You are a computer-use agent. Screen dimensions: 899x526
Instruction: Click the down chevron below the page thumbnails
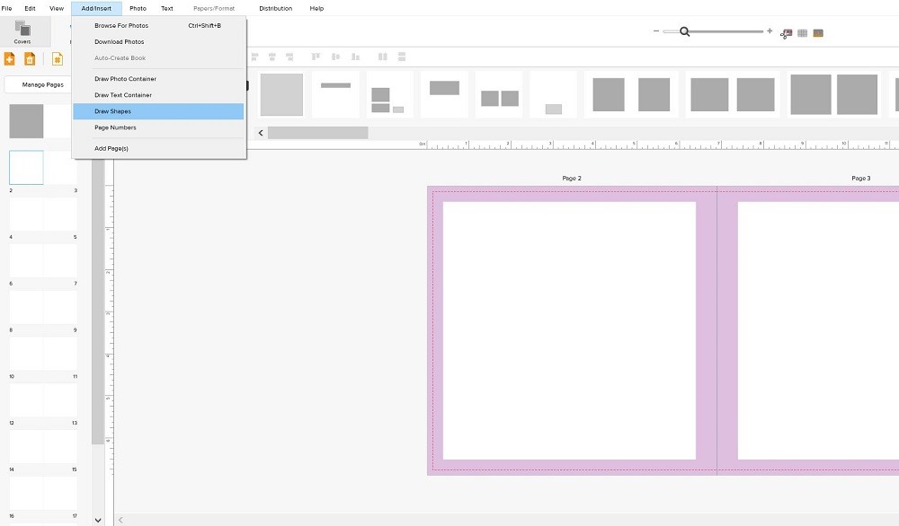pyautogui.click(x=98, y=519)
